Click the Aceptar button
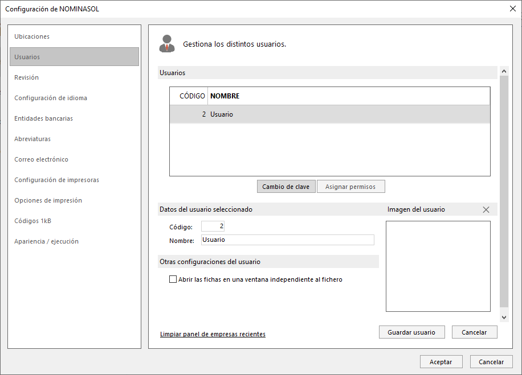 [x=441, y=362]
